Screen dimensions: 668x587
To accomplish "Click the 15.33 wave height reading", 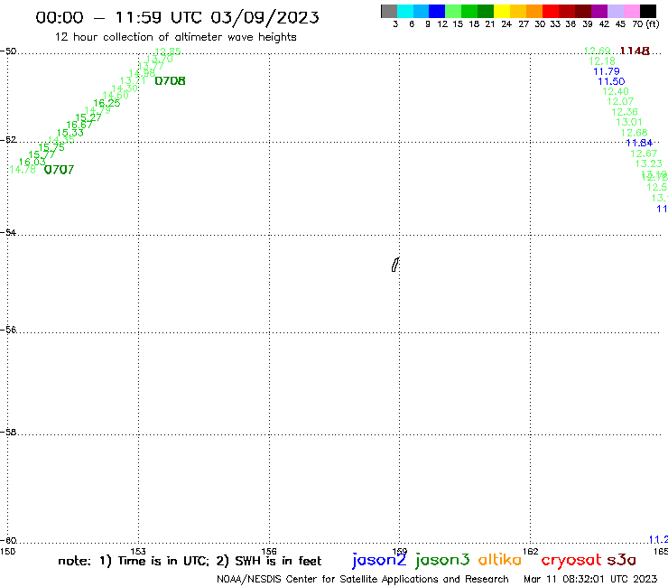I will [70, 133].
